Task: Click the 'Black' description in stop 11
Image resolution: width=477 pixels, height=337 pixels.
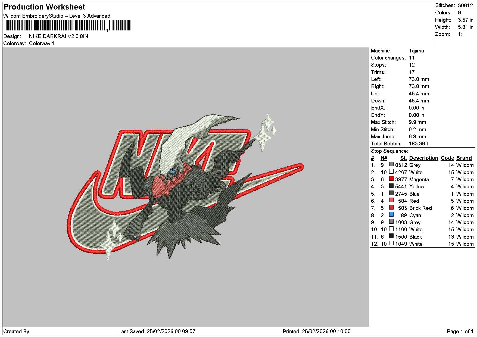Action: click(416, 237)
